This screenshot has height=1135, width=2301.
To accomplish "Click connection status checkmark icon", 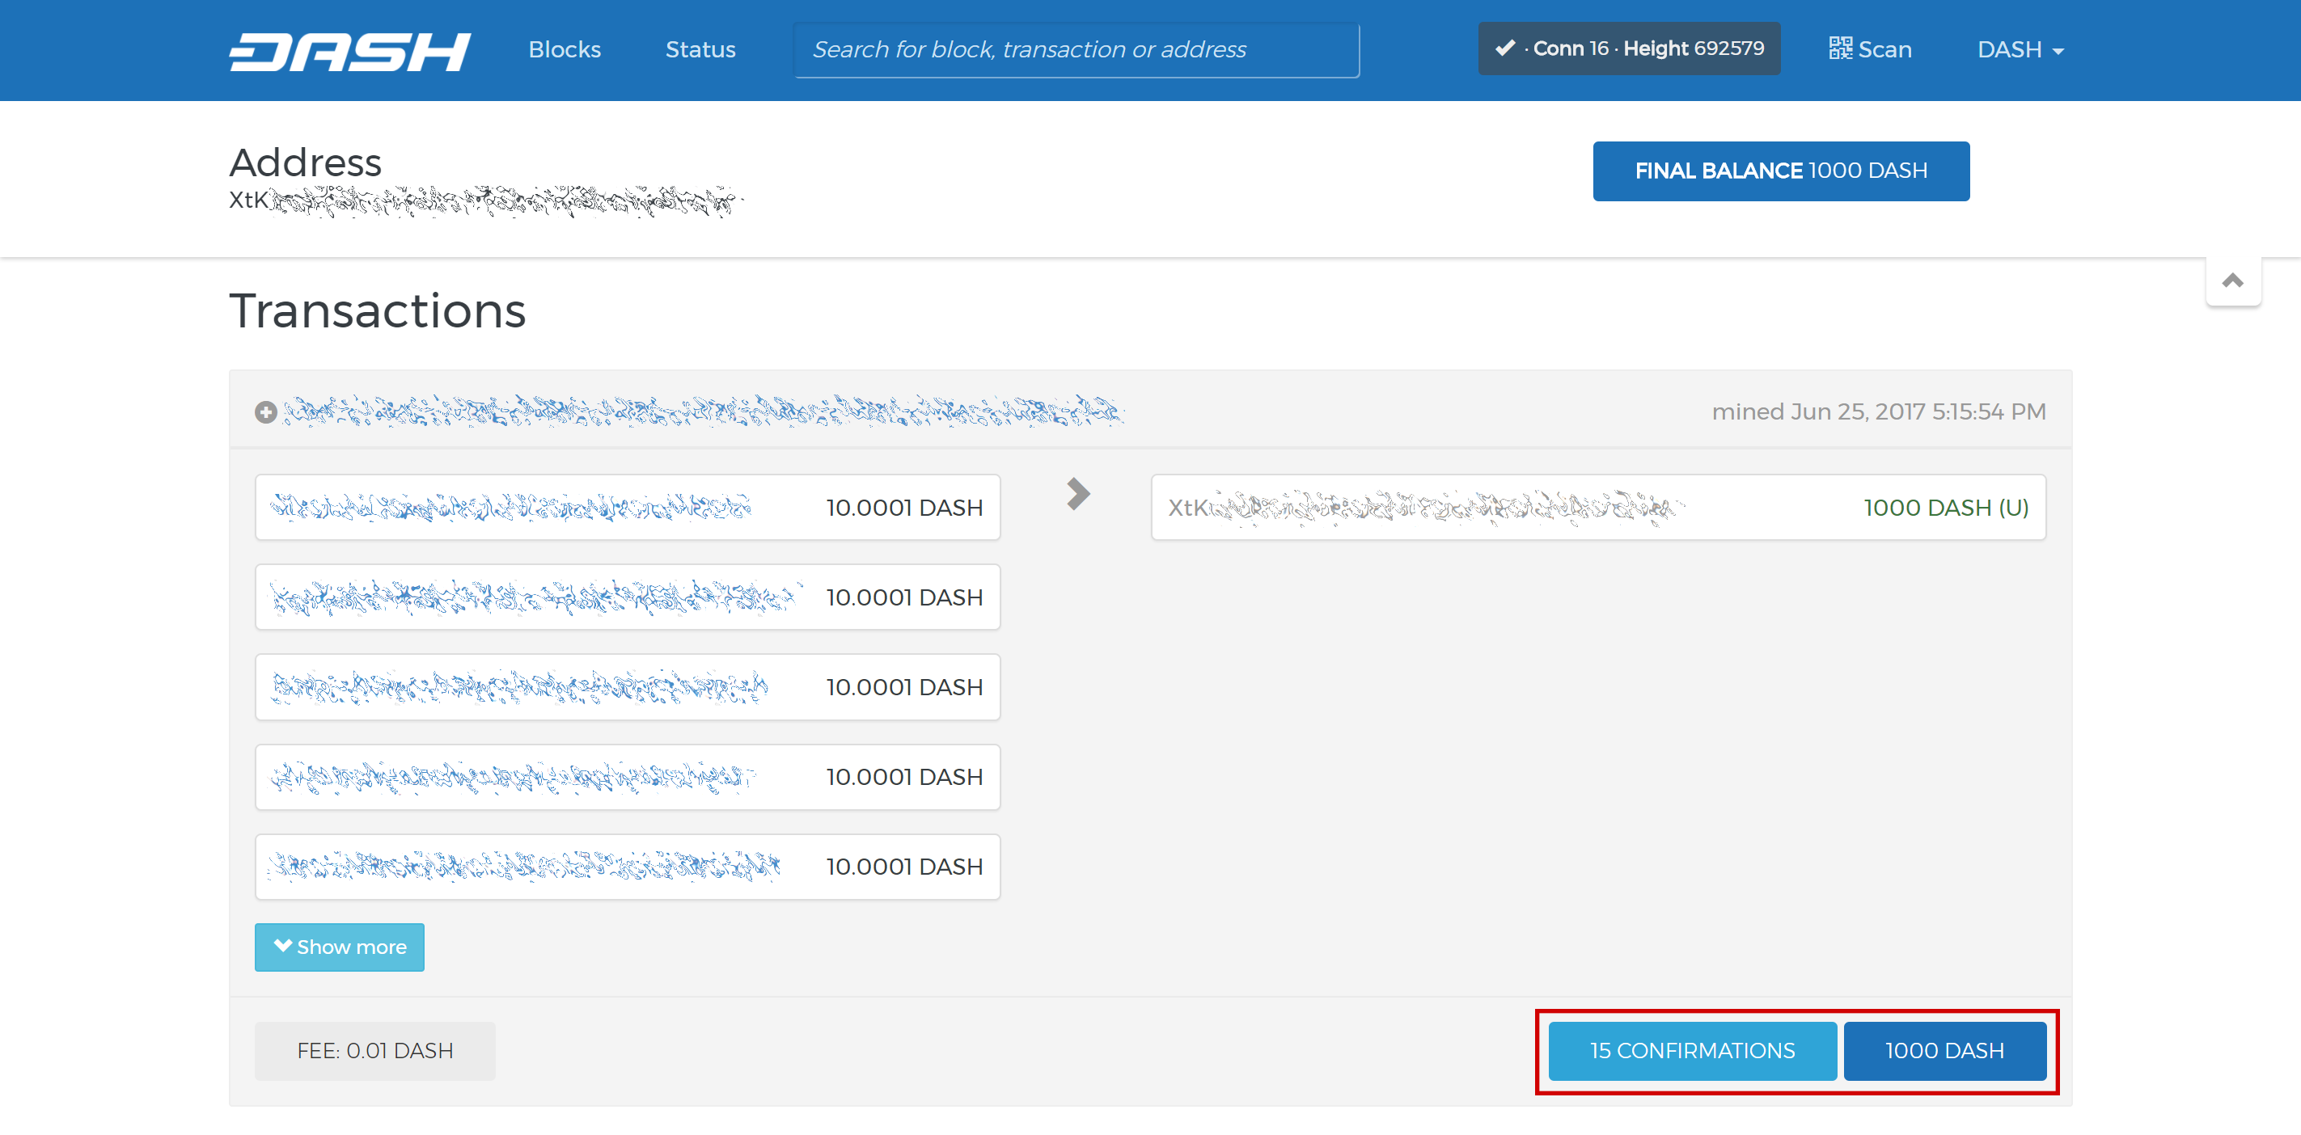I will tap(1505, 49).
